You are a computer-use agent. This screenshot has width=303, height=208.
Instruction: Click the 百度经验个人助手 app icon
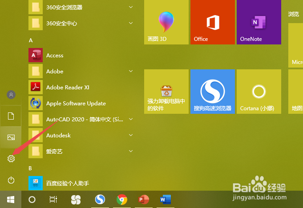36,183
